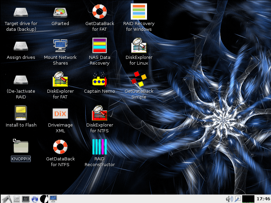
Task: Open GetDataBack for NTFS
Action: (60, 147)
